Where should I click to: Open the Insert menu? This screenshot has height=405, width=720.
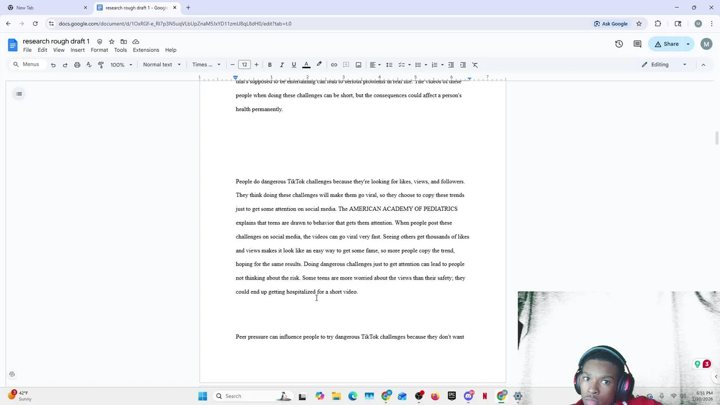[x=78, y=50]
